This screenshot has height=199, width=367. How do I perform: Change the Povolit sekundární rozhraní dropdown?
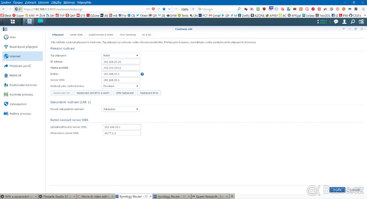(120, 109)
